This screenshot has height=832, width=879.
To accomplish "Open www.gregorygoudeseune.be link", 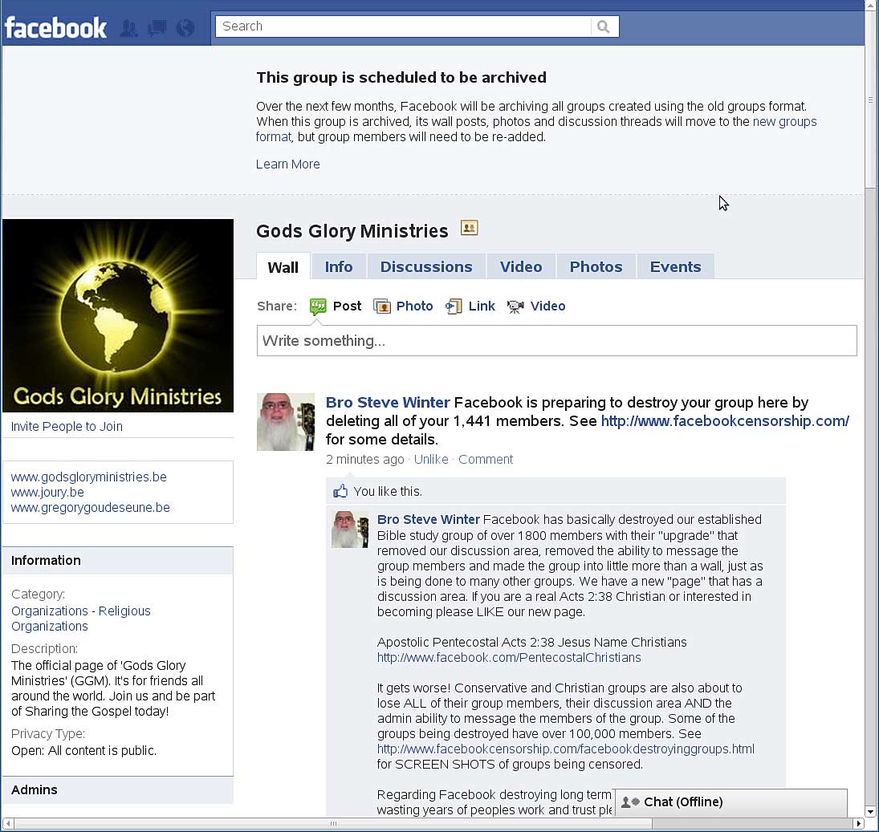I will 90,507.
